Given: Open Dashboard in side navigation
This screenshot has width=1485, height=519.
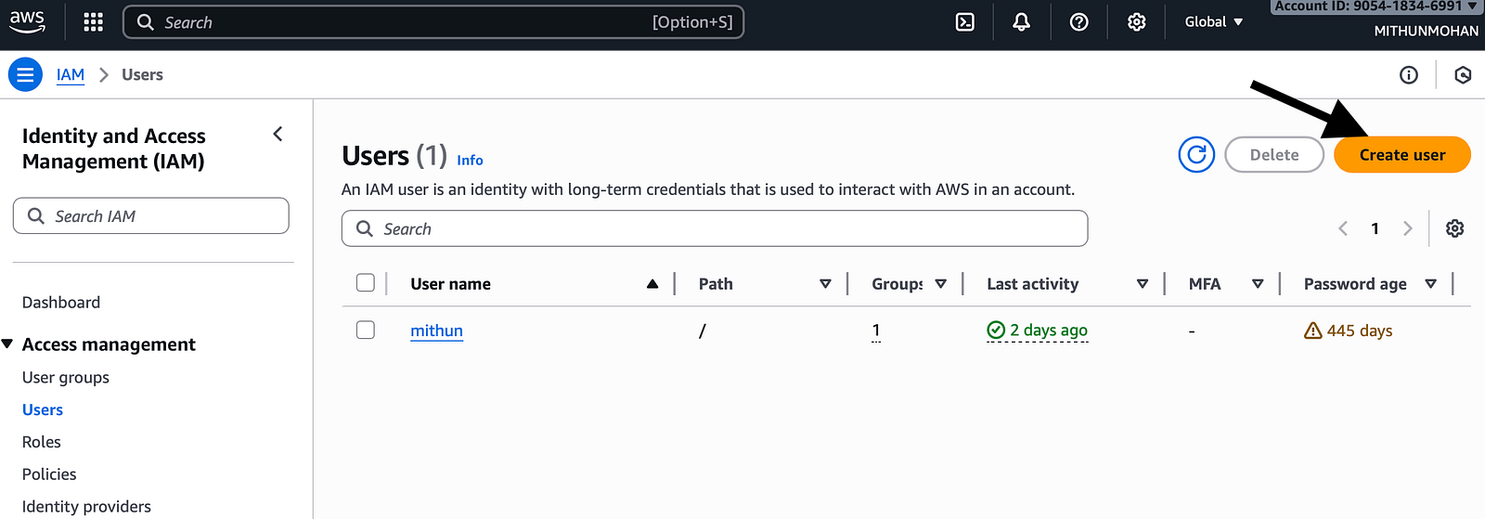Looking at the screenshot, I should [61, 303].
